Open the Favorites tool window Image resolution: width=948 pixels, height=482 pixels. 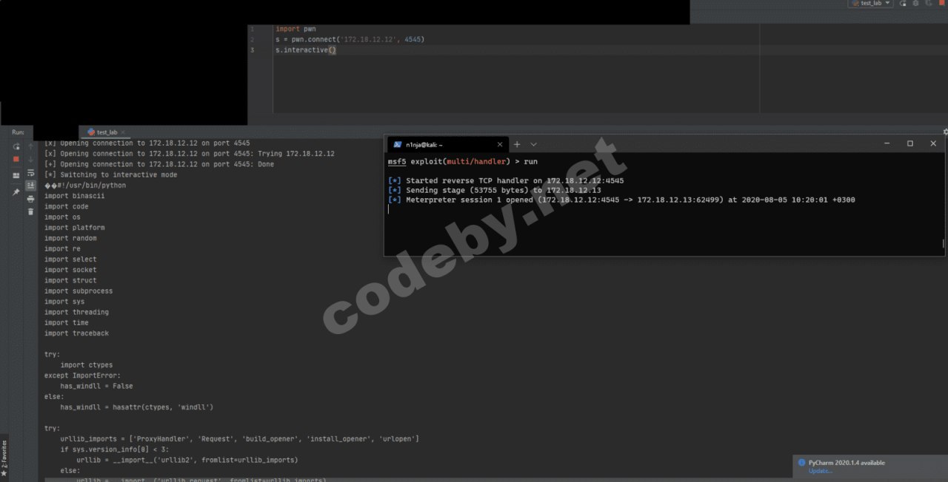[4, 457]
